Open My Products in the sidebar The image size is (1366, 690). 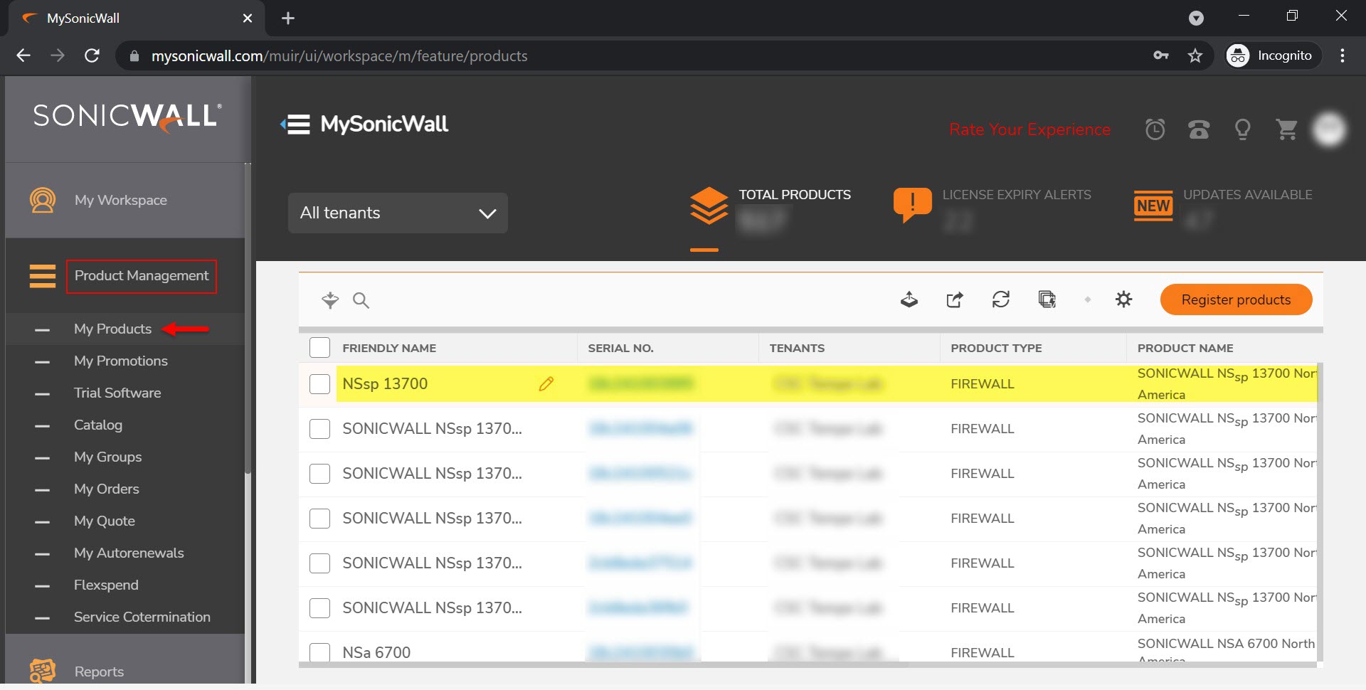[112, 329]
